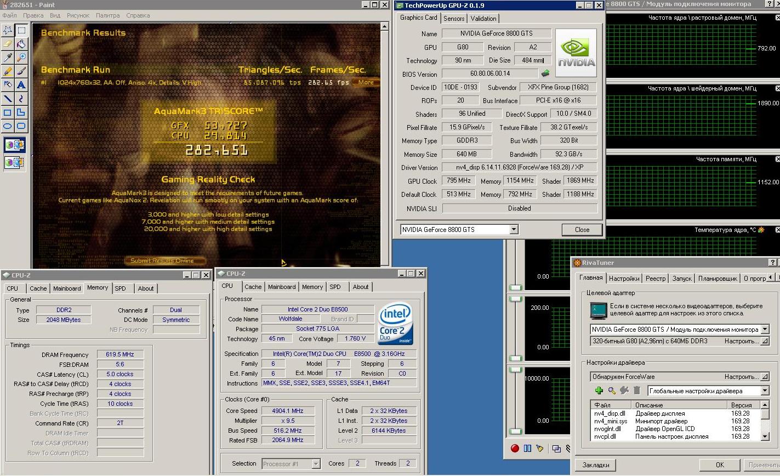Image resolution: width=780 pixels, height=476 pixels.
Task: Click the BIOS save chip icon in GPU-Z
Action: coord(545,73)
